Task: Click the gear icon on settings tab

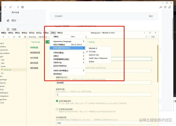Action: coord(49,42)
